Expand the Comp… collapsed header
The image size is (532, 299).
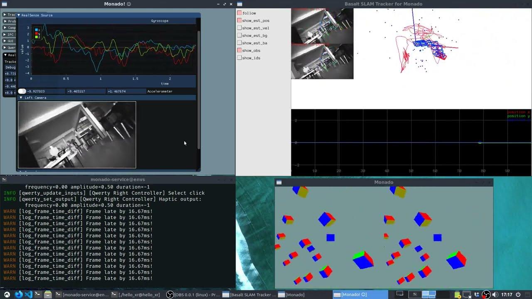[x=10, y=28]
